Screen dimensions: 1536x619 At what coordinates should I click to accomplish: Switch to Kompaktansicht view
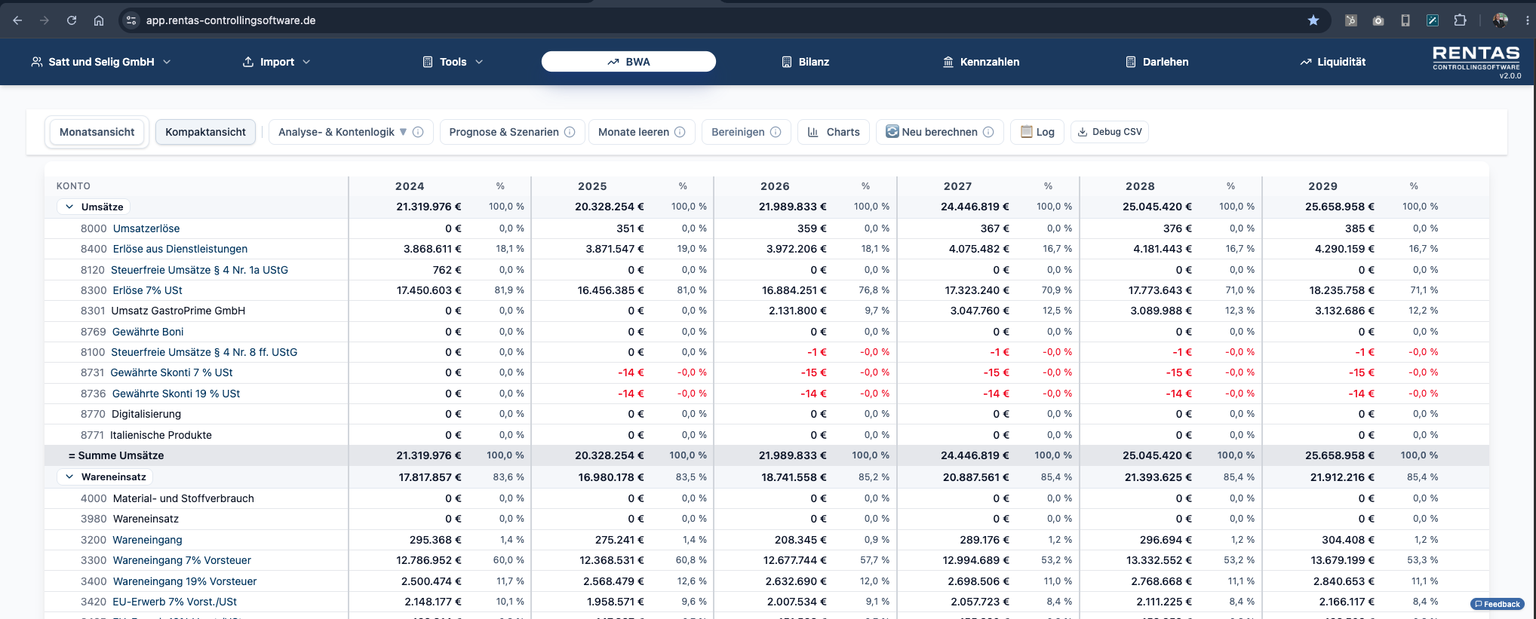pos(205,132)
